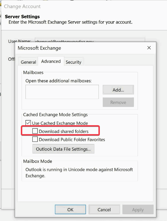Check Download Public Folder Favorites
Image resolution: width=167 pixels, height=221 pixels.
[35, 139]
